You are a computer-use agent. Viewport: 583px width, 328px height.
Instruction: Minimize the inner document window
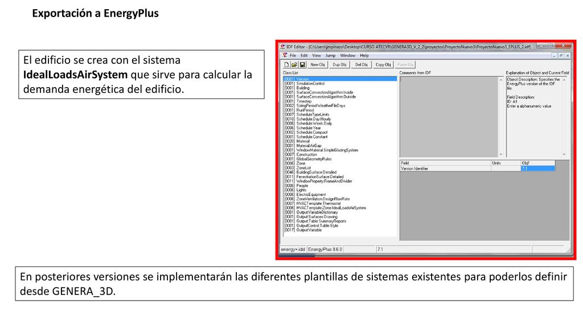pyautogui.click(x=554, y=55)
